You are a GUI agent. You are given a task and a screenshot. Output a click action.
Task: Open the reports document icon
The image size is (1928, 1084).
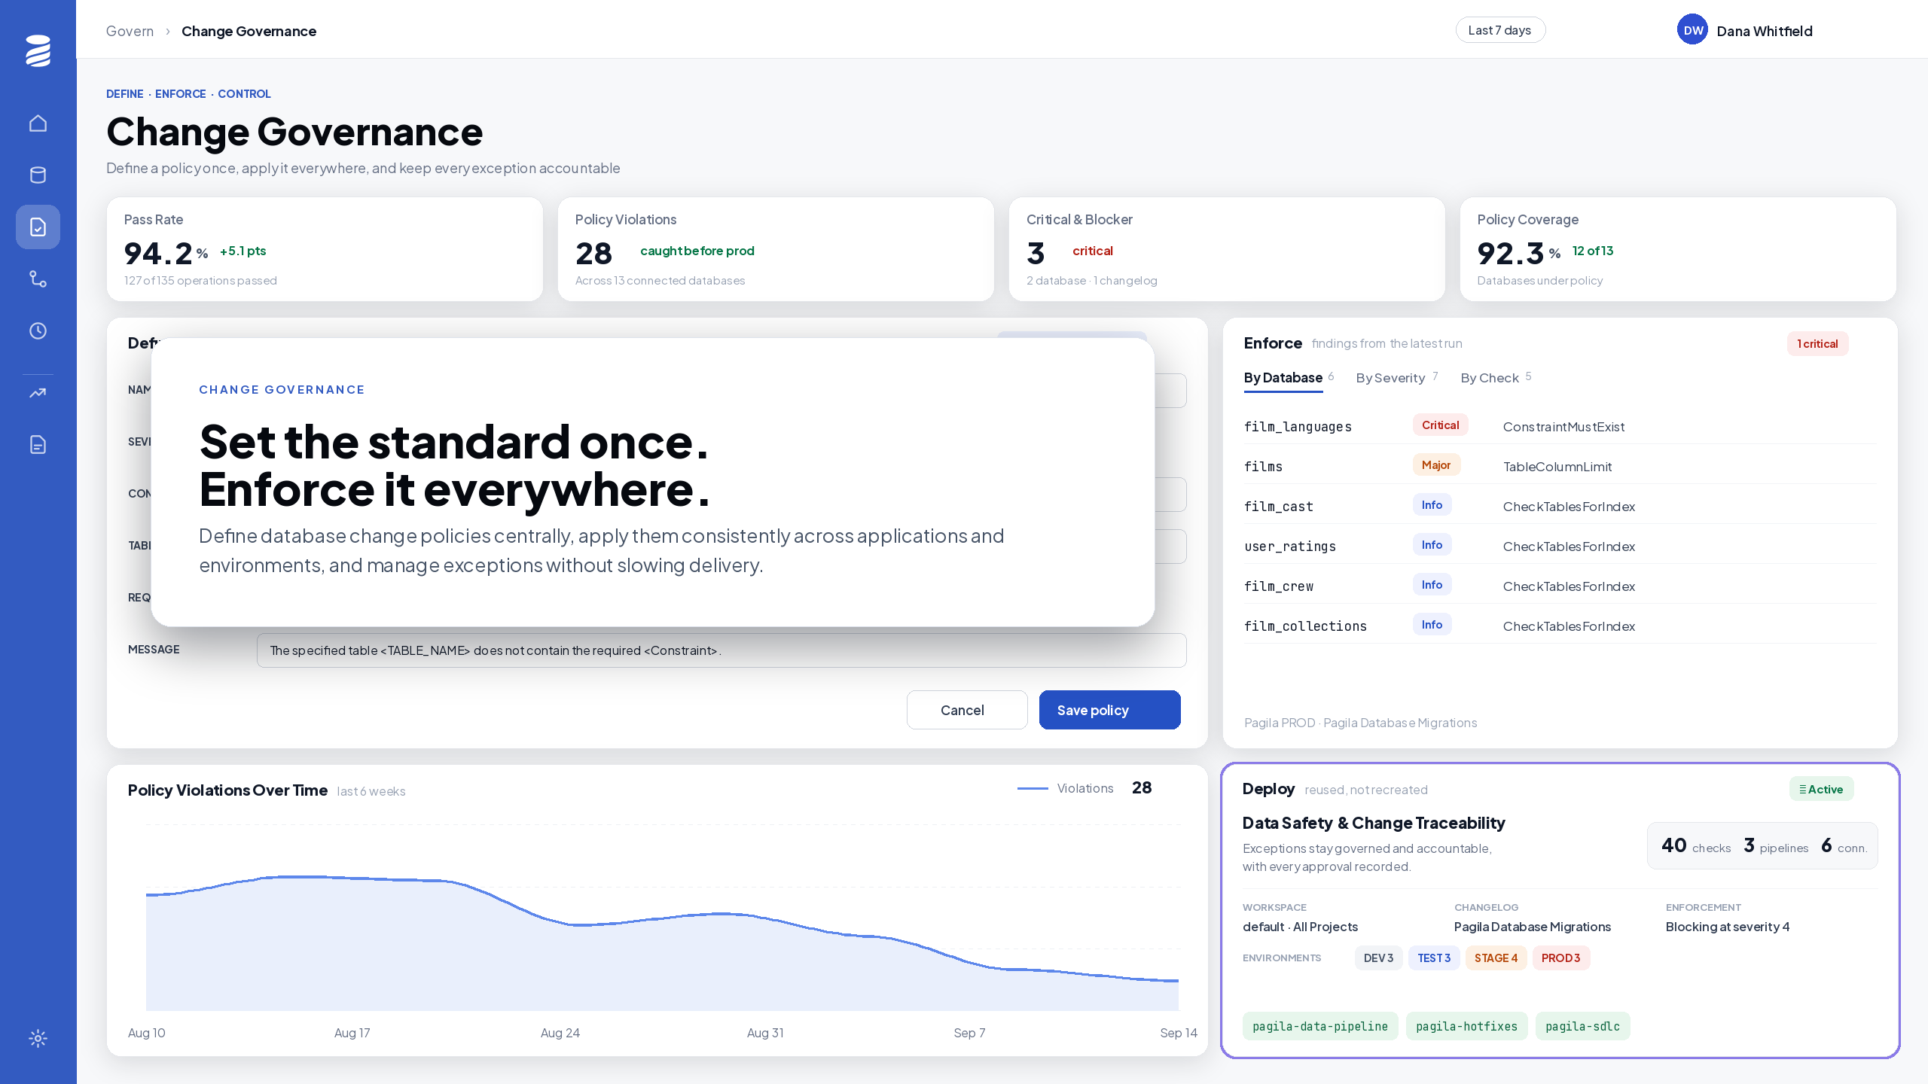[38, 444]
